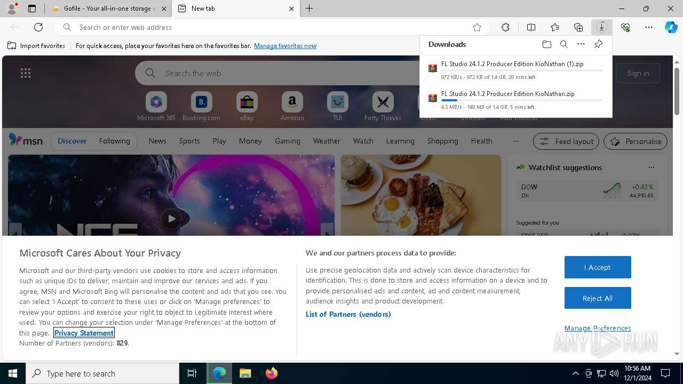Open the News category
Image resolution: width=683 pixels, height=384 pixels.
tap(157, 141)
